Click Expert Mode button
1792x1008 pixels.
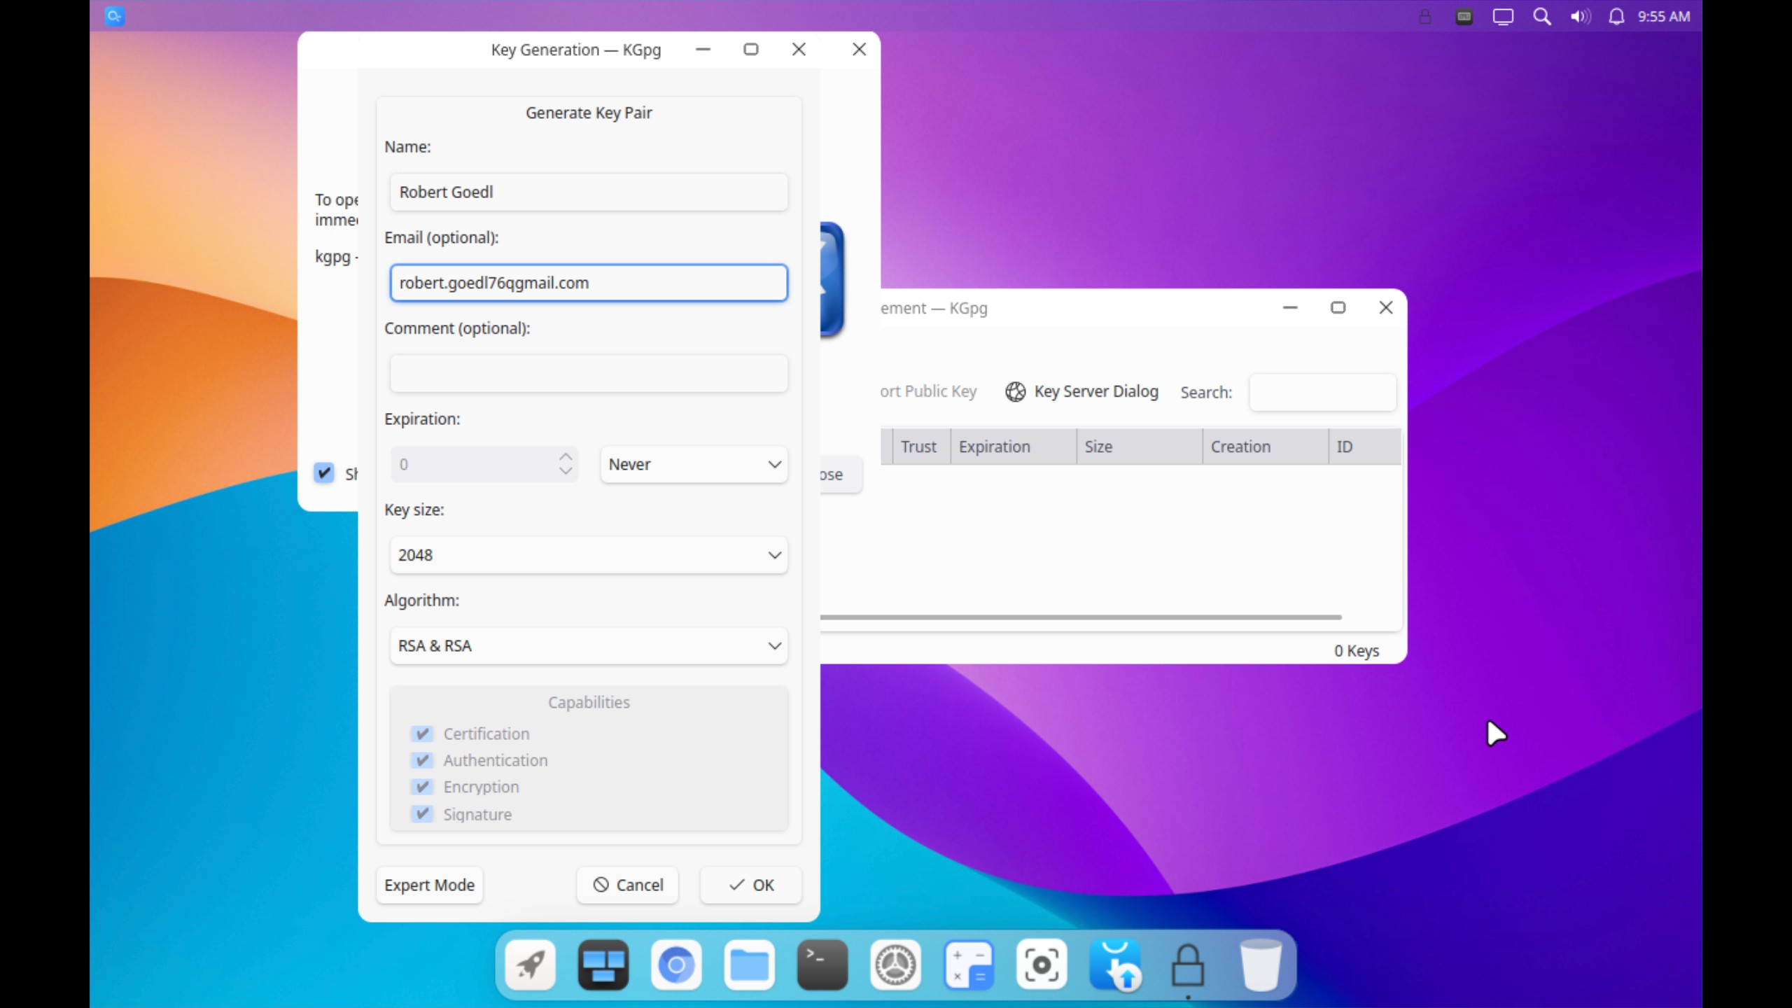tap(429, 885)
